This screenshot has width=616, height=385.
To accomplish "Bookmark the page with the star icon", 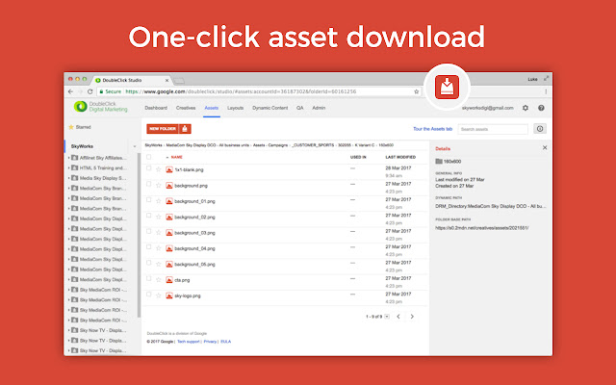I will point(416,91).
